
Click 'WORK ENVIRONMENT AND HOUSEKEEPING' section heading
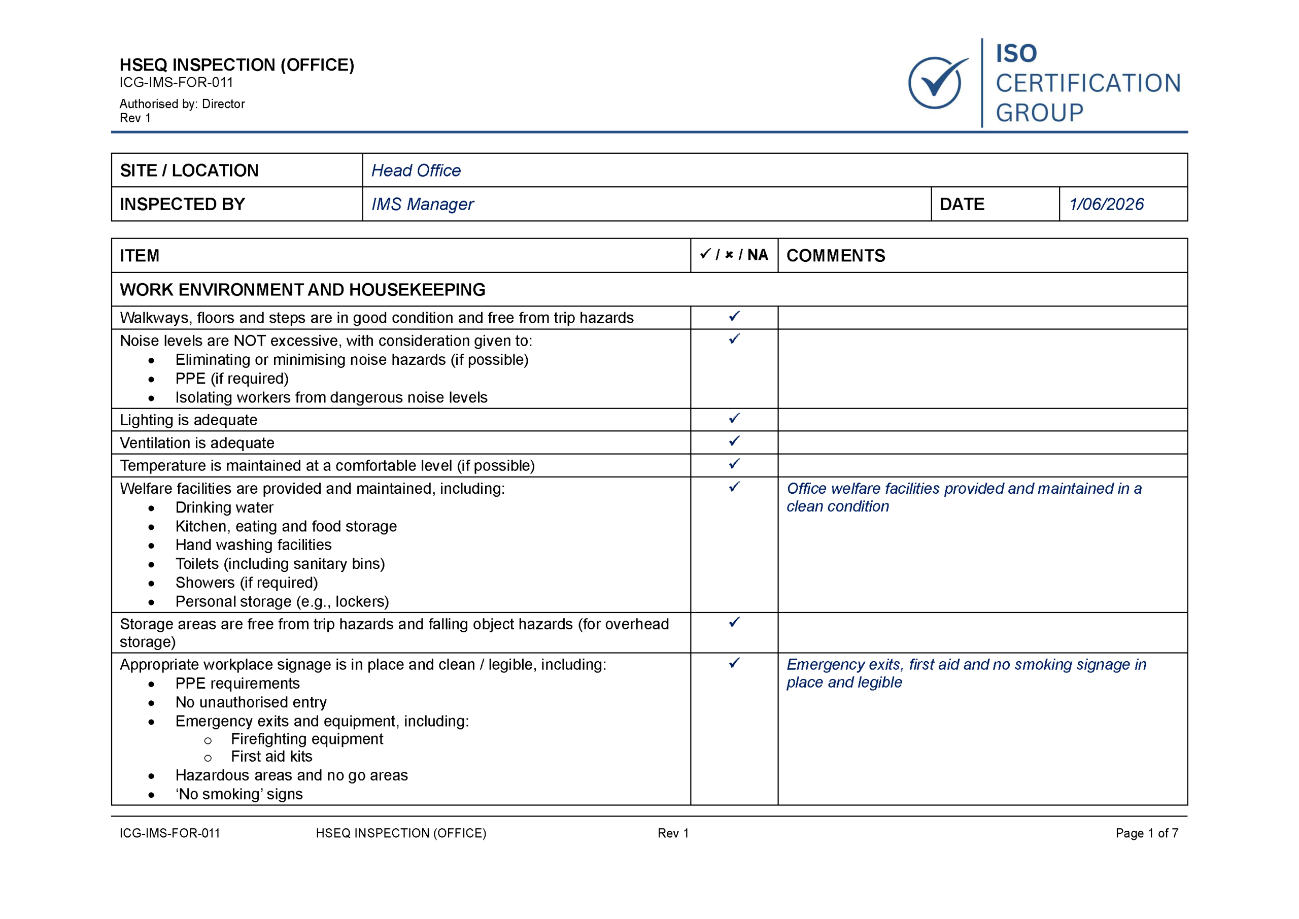point(302,290)
